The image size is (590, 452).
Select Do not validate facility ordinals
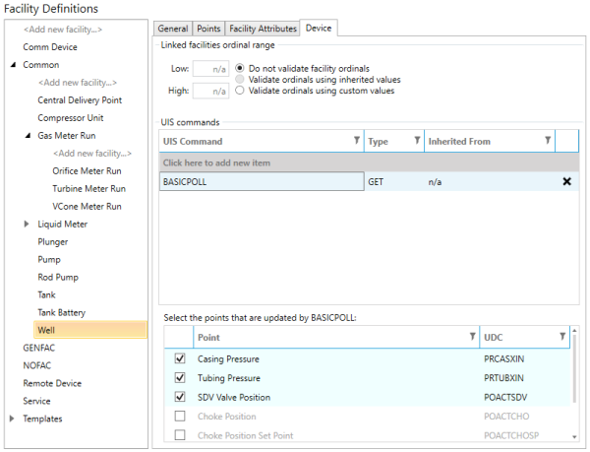[x=239, y=68]
